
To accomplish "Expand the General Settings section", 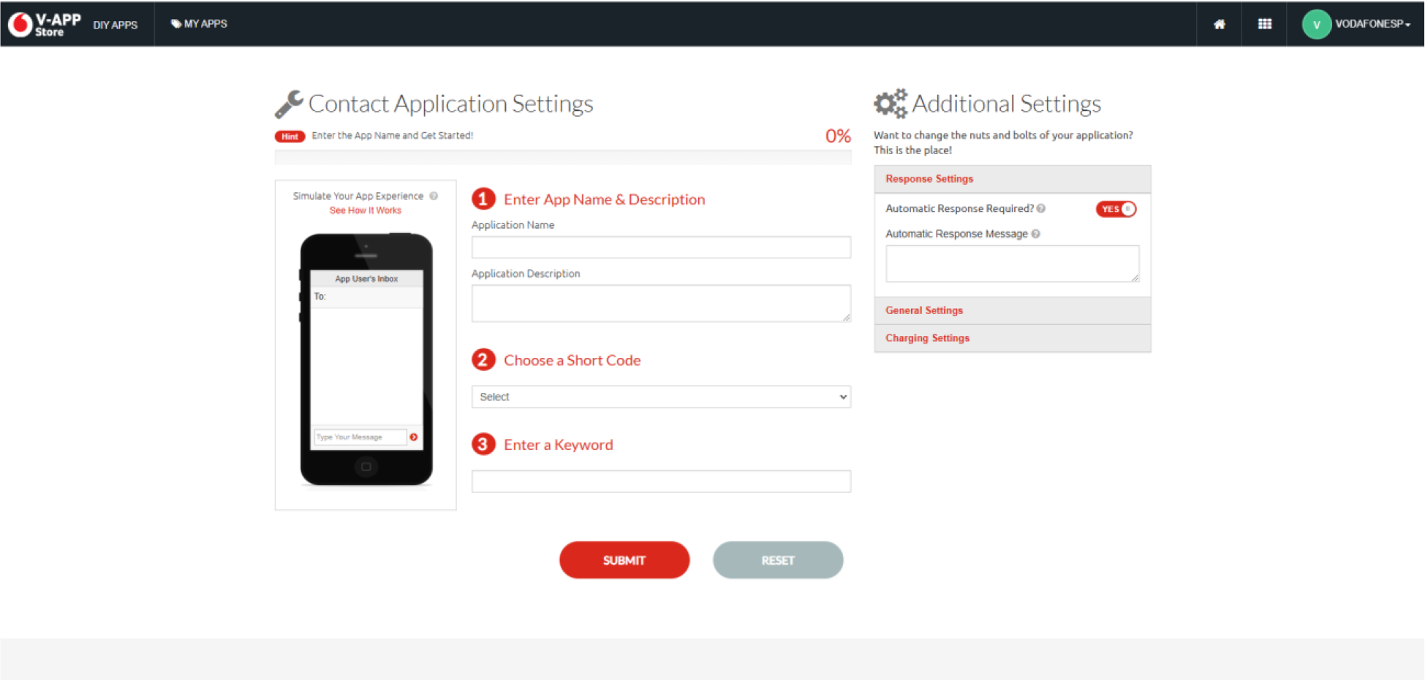I will 923,310.
